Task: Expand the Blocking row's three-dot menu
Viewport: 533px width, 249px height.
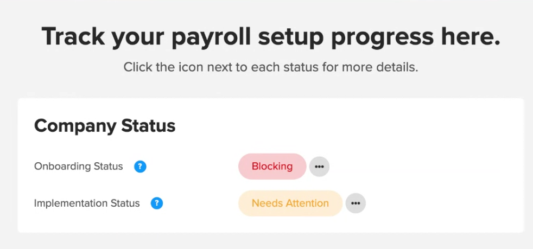Action: (x=319, y=167)
